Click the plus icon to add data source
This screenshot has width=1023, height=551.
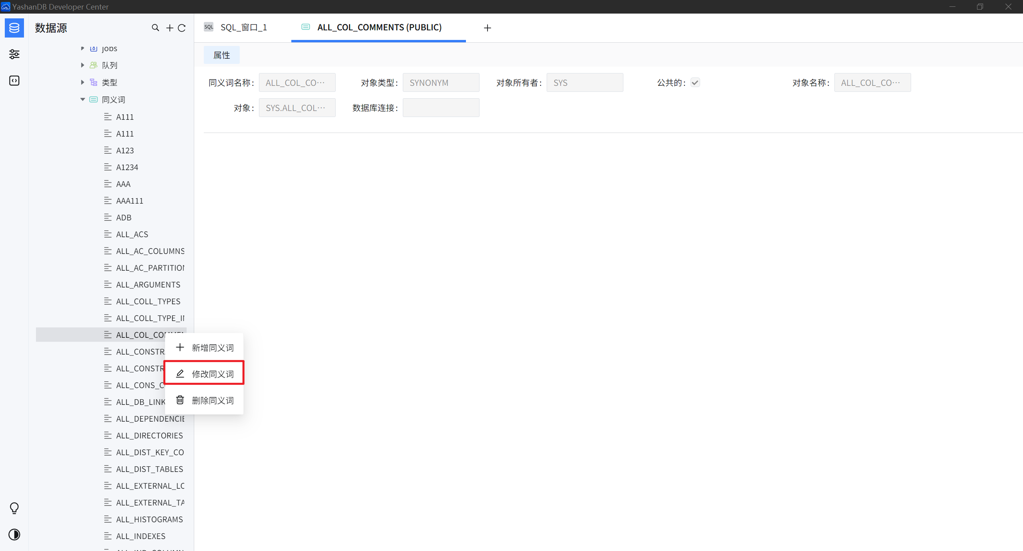170,28
